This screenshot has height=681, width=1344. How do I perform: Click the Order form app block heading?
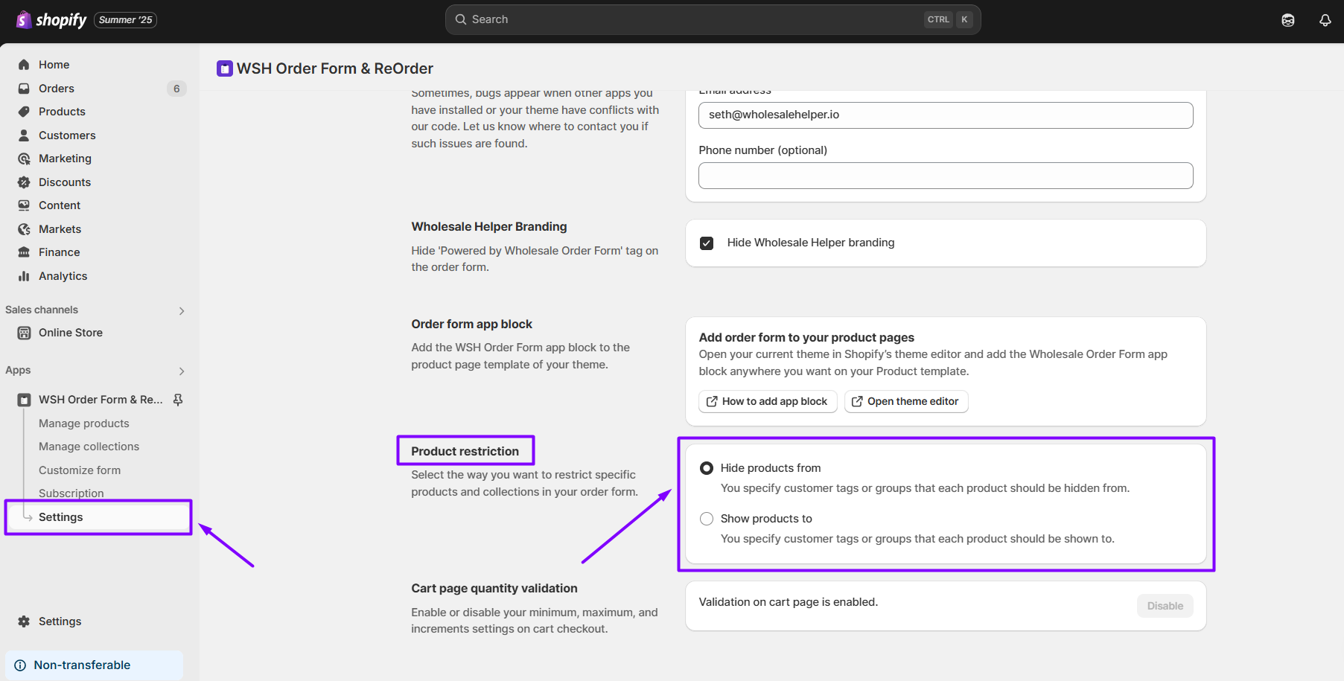471,324
